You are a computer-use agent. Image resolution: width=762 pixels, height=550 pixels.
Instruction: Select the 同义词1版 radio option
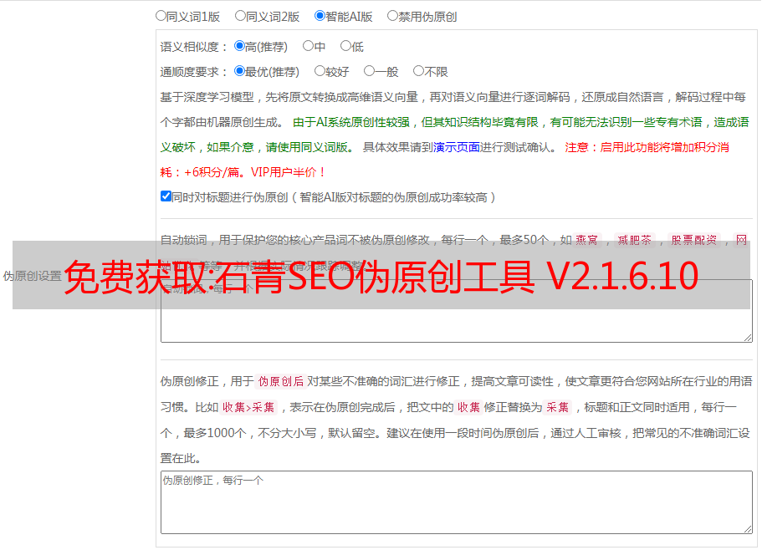pyautogui.click(x=161, y=16)
